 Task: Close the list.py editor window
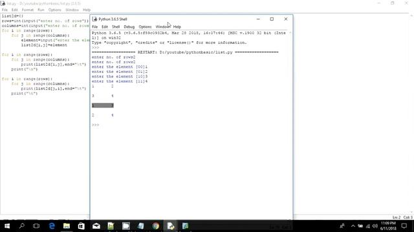[406, 3]
